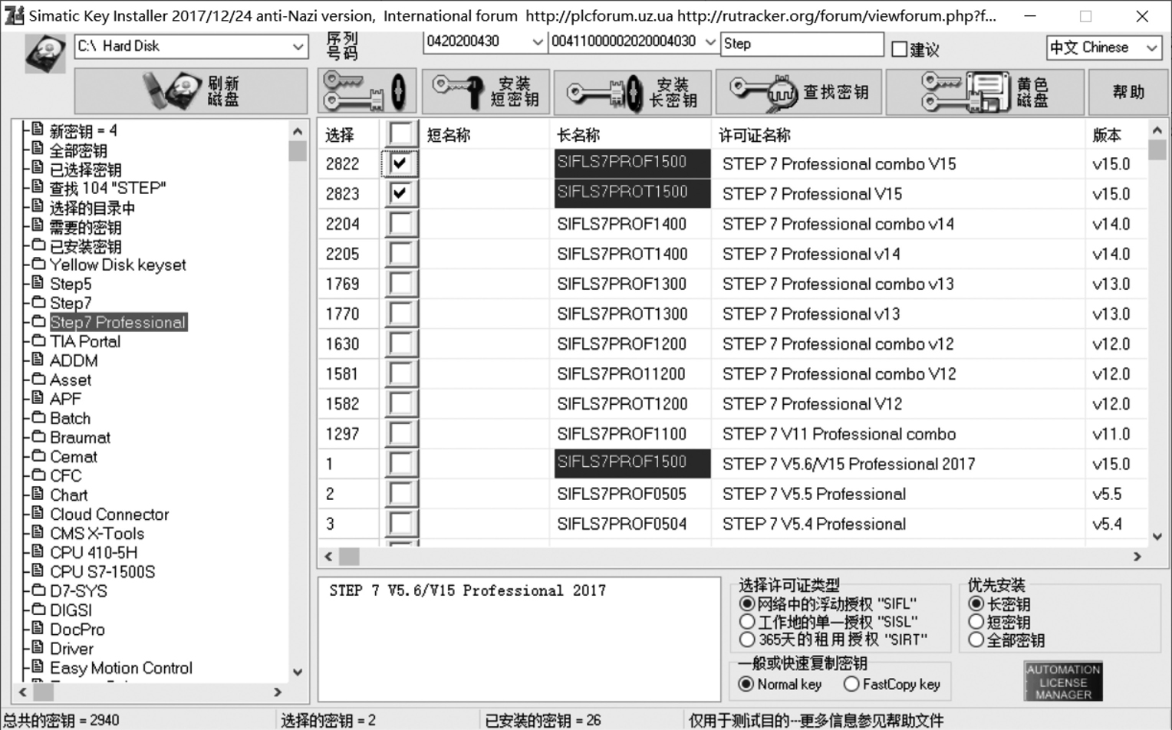Select 新密钥 = 4 tree item
The image size is (1172, 730).
[83, 130]
